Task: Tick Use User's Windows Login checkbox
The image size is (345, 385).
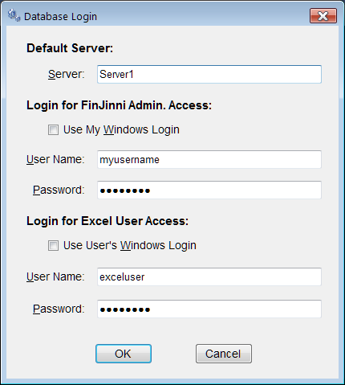Action: click(53, 245)
